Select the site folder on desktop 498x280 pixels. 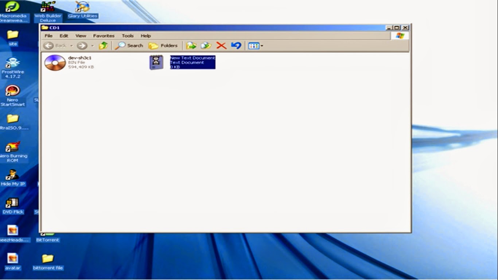[x=13, y=38]
